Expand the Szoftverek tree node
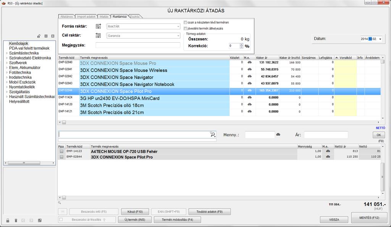The image size is (391, 227). 7,63
